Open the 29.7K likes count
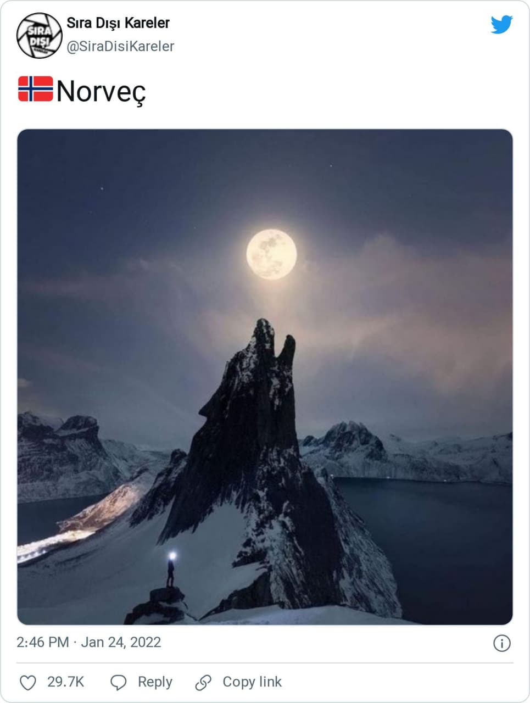The height and width of the screenshot is (703, 530). point(65,682)
